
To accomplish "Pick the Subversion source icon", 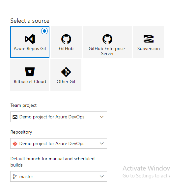I will [x=149, y=39].
